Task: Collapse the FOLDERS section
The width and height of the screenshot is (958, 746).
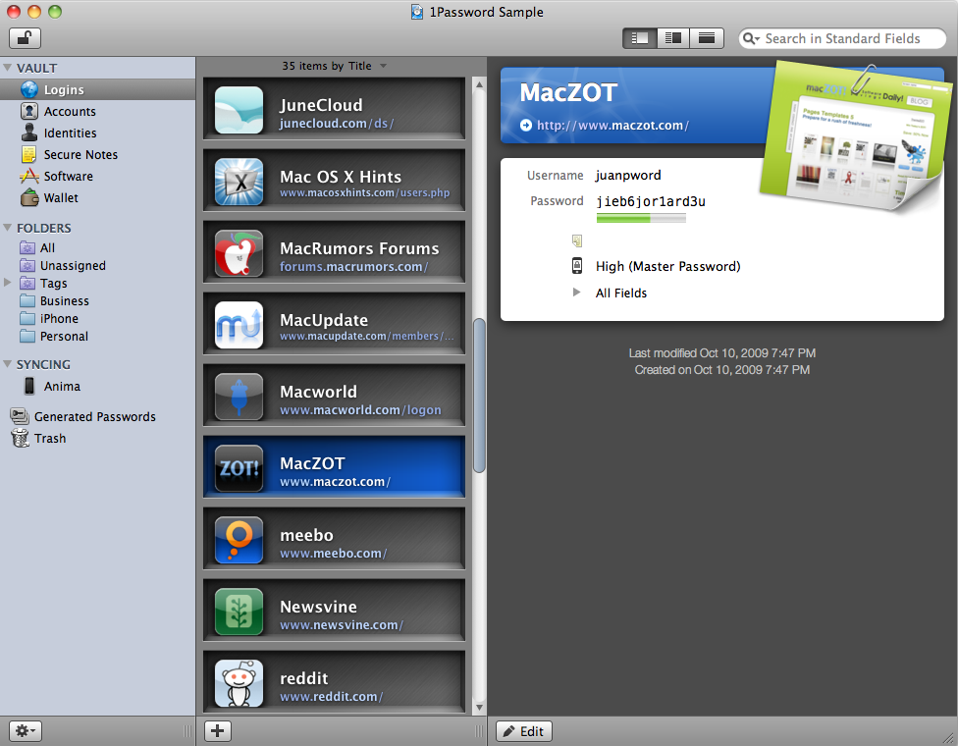Action: point(7,228)
